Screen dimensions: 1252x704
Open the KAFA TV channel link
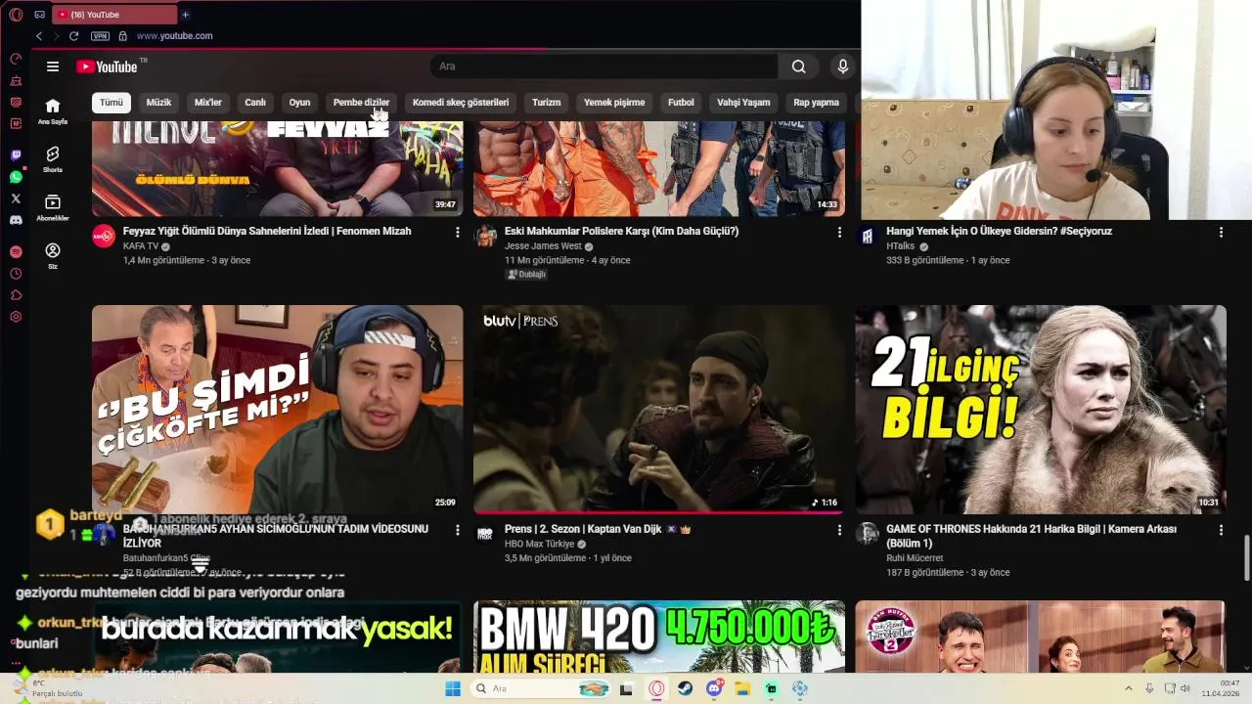point(141,246)
